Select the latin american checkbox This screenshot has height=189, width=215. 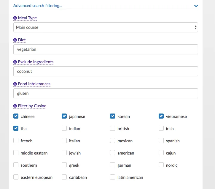point(112,177)
